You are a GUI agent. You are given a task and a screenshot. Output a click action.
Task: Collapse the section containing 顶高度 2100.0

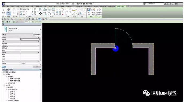pos(38,61)
